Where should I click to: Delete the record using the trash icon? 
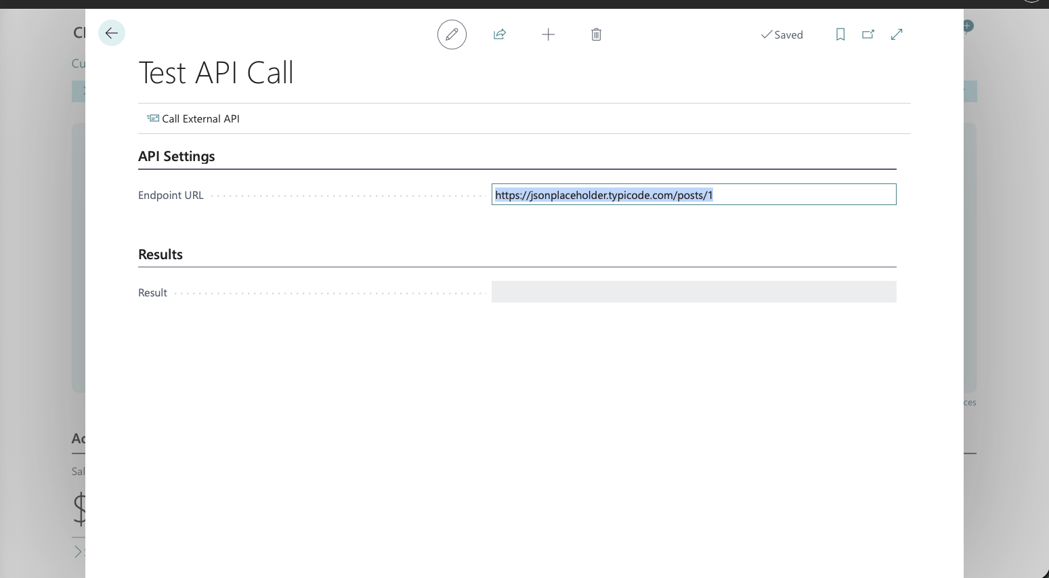point(596,35)
